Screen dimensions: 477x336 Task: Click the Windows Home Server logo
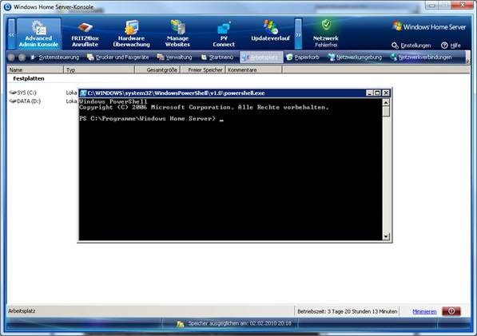429,26
